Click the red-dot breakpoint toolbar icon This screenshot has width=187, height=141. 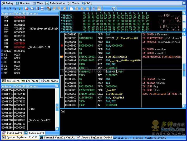[27, 8]
